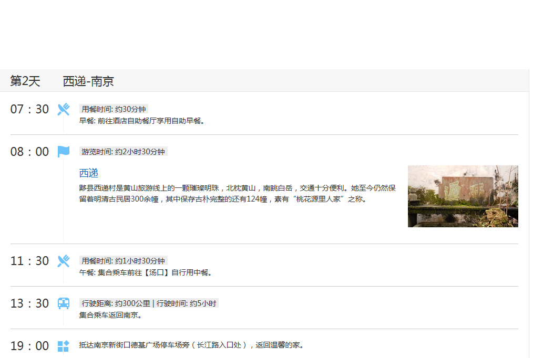Screen dimensions: 533x358
Task: Open the 西递 attraction link
Action: click(x=89, y=173)
